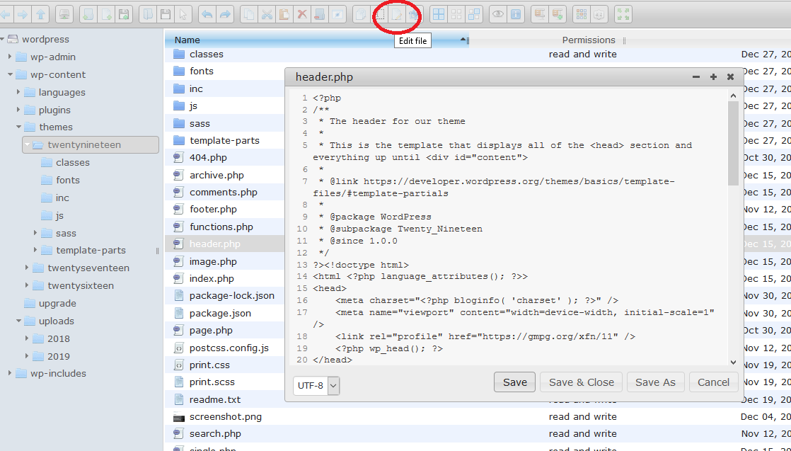The image size is (791, 451).
Task: Click the select none grid icon
Action: click(x=456, y=15)
